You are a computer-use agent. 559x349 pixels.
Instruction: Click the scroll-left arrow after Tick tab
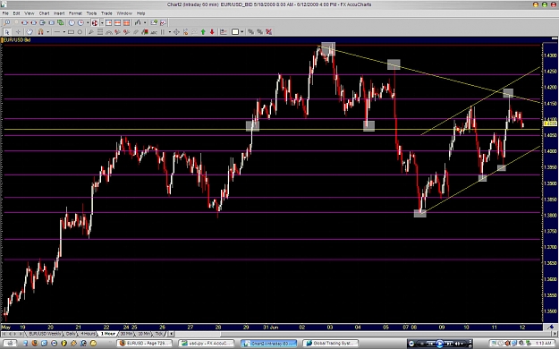(x=171, y=334)
